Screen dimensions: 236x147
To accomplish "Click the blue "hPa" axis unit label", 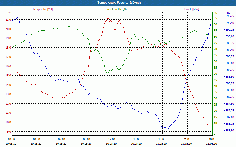I will [x=228, y=13].
